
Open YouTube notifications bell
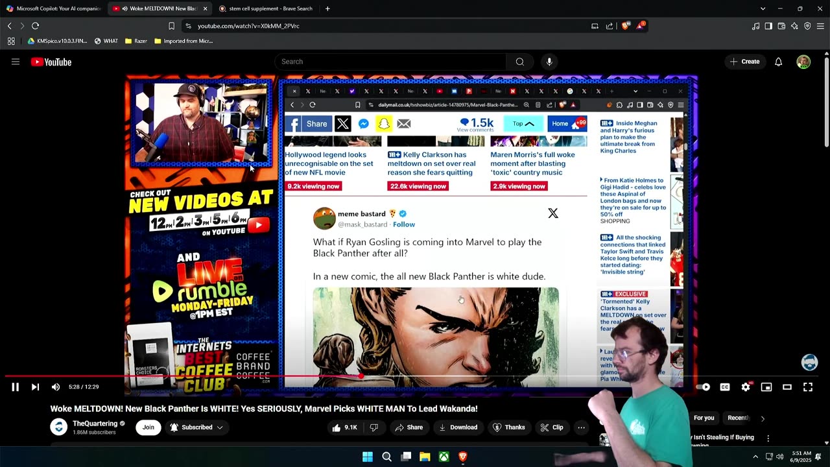(778, 62)
